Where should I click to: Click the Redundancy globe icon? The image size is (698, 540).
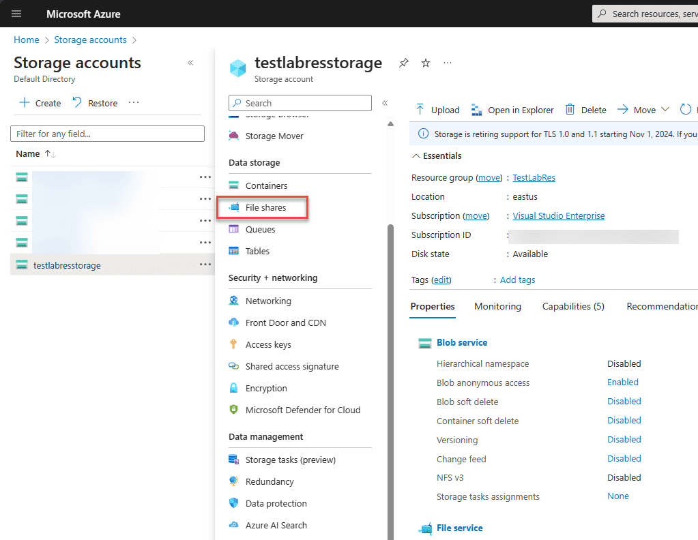(234, 481)
